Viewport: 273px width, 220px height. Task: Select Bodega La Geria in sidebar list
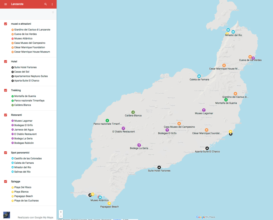point(23,138)
